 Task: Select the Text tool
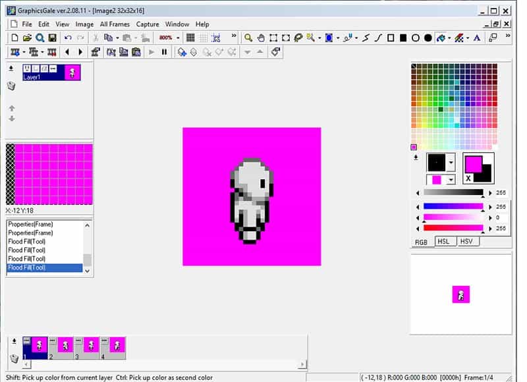click(x=476, y=38)
